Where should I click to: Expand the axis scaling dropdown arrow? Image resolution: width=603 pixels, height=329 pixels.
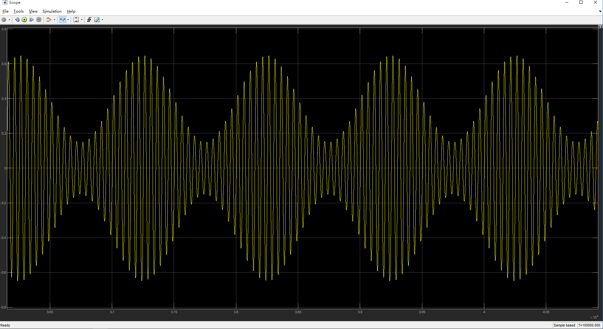[82, 20]
